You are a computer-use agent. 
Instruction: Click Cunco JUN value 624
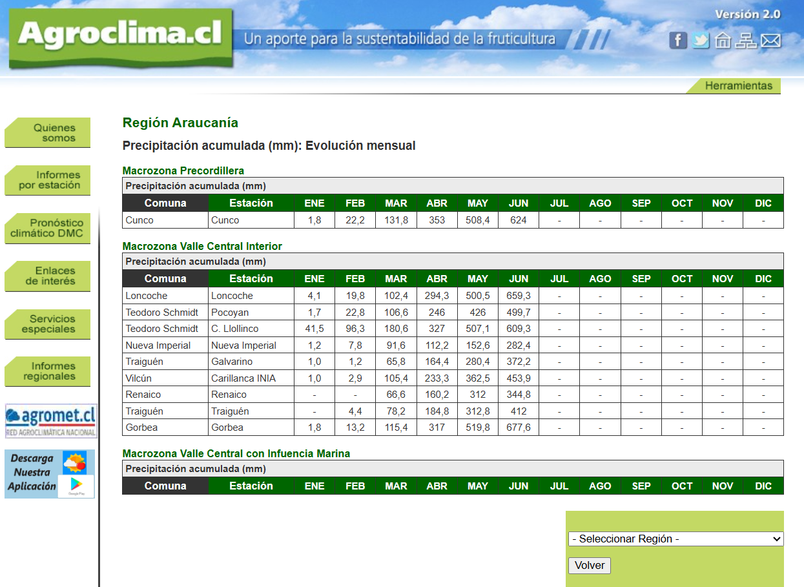click(x=519, y=220)
